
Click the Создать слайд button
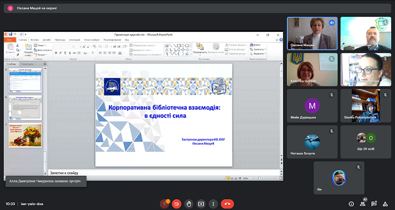(x=28, y=50)
